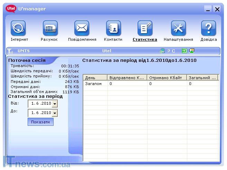Select the Статистика notepad icon
The width and height of the screenshot is (227, 170).
[145, 29]
